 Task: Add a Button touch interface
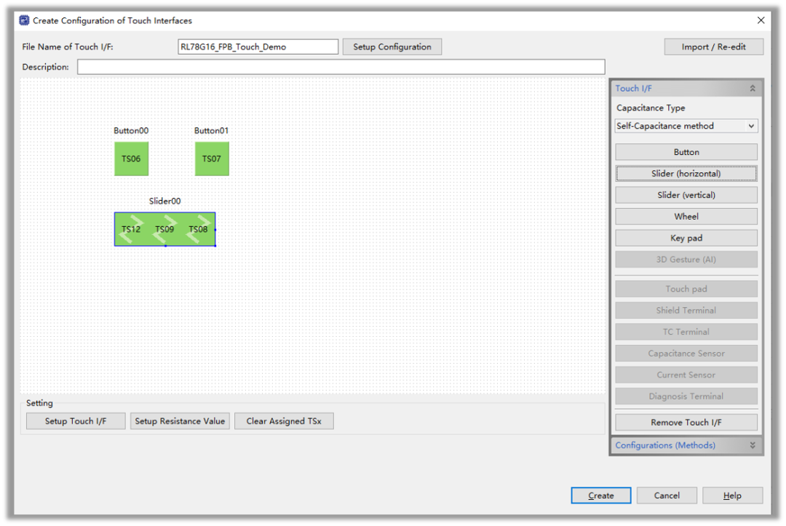(686, 152)
